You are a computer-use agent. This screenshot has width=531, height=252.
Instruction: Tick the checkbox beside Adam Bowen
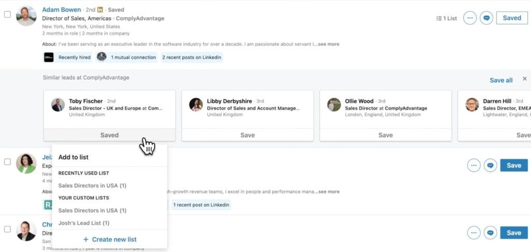click(7, 15)
